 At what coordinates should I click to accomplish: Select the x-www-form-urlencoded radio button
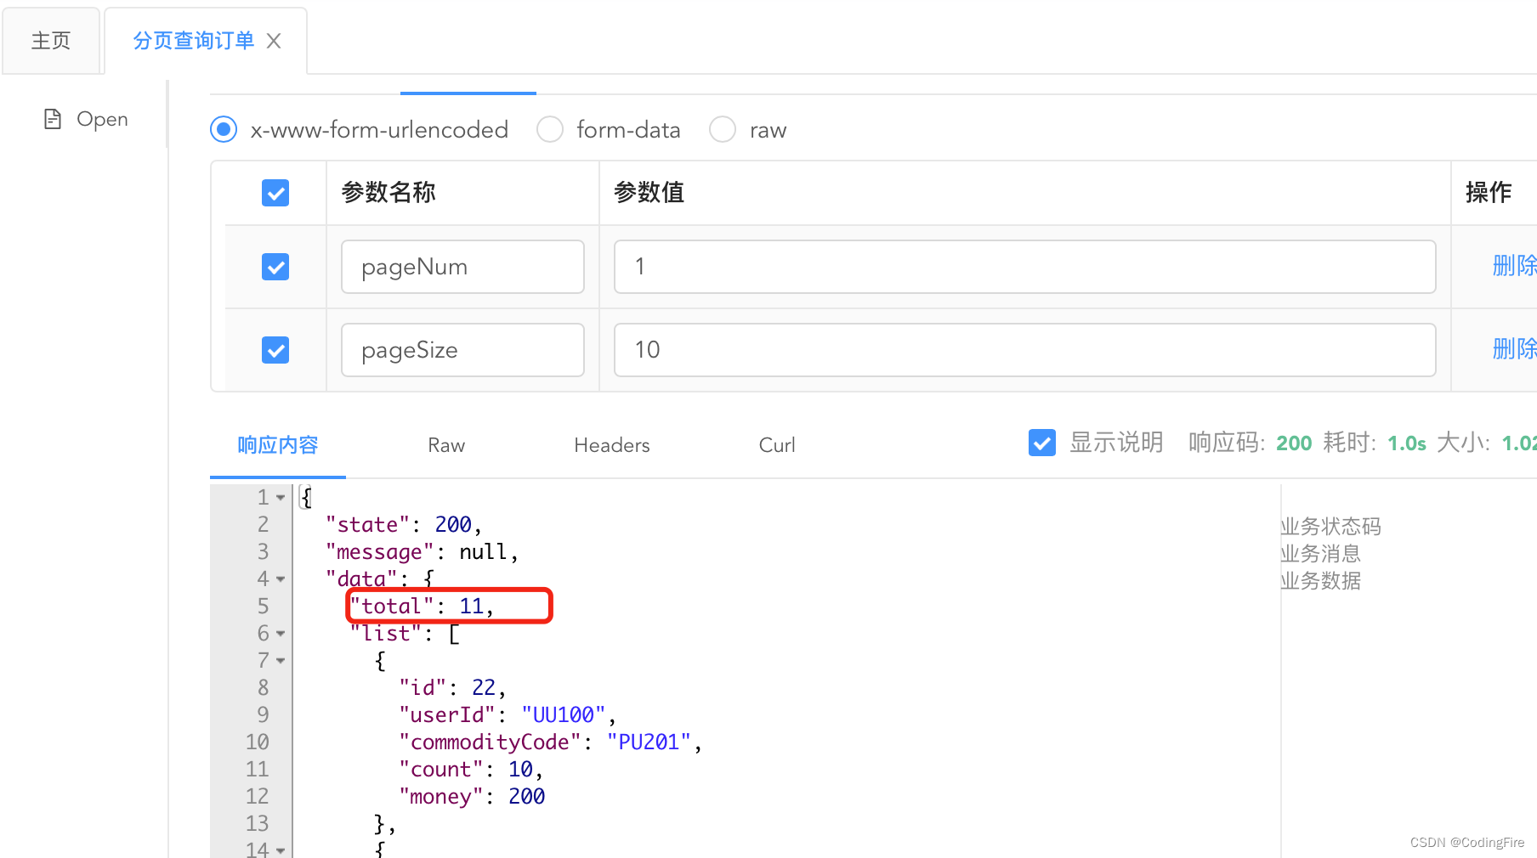click(x=224, y=129)
